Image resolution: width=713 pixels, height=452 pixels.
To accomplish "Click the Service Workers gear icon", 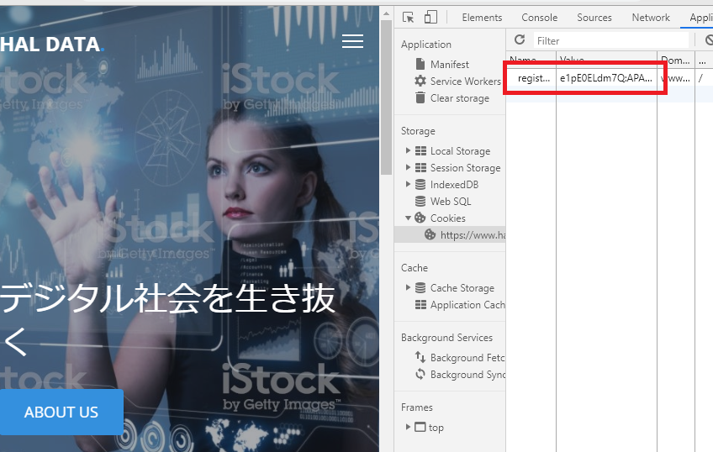I will tap(420, 81).
